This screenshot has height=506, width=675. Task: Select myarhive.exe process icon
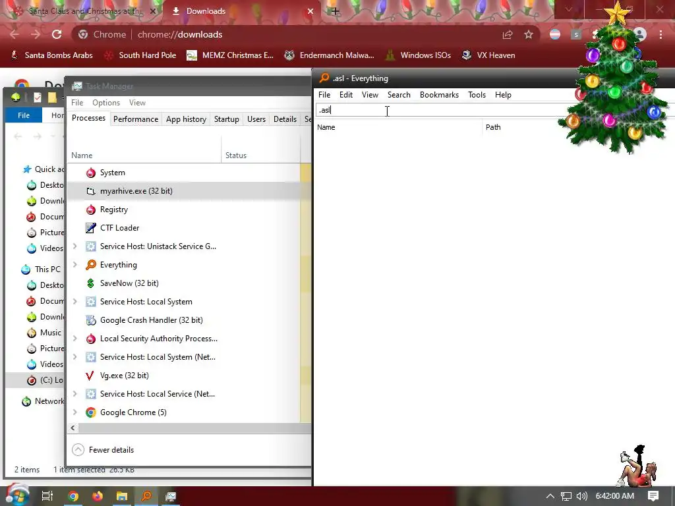(x=90, y=191)
